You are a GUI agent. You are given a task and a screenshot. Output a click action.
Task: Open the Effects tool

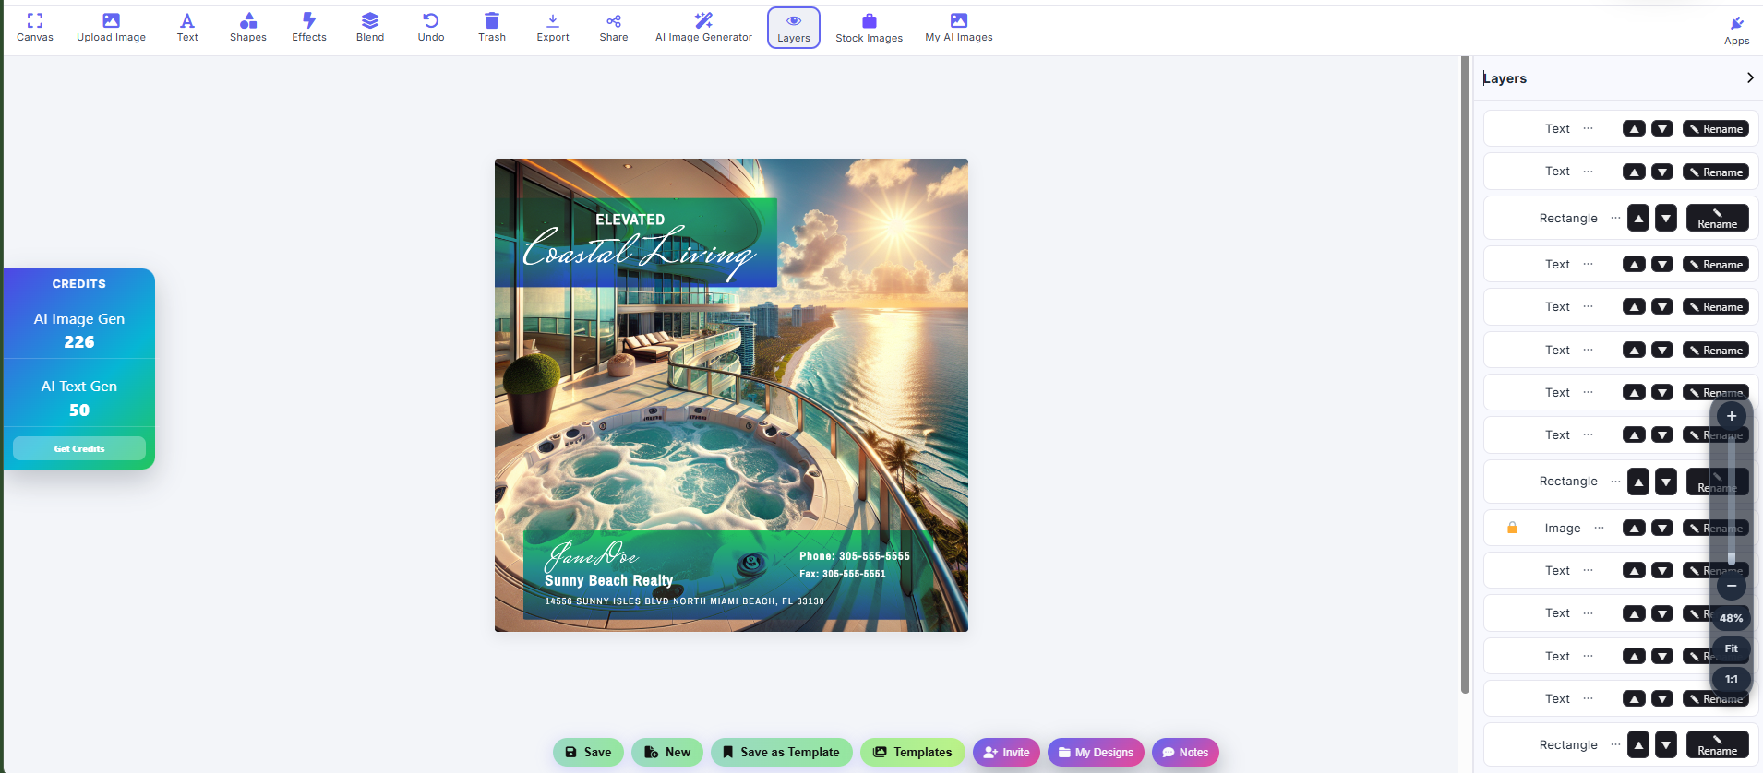click(308, 28)
